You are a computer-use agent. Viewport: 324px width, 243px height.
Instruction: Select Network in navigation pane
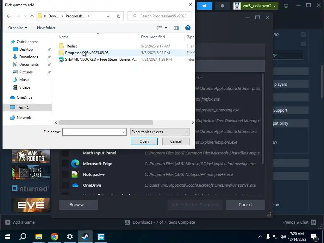tap(24, 118)
